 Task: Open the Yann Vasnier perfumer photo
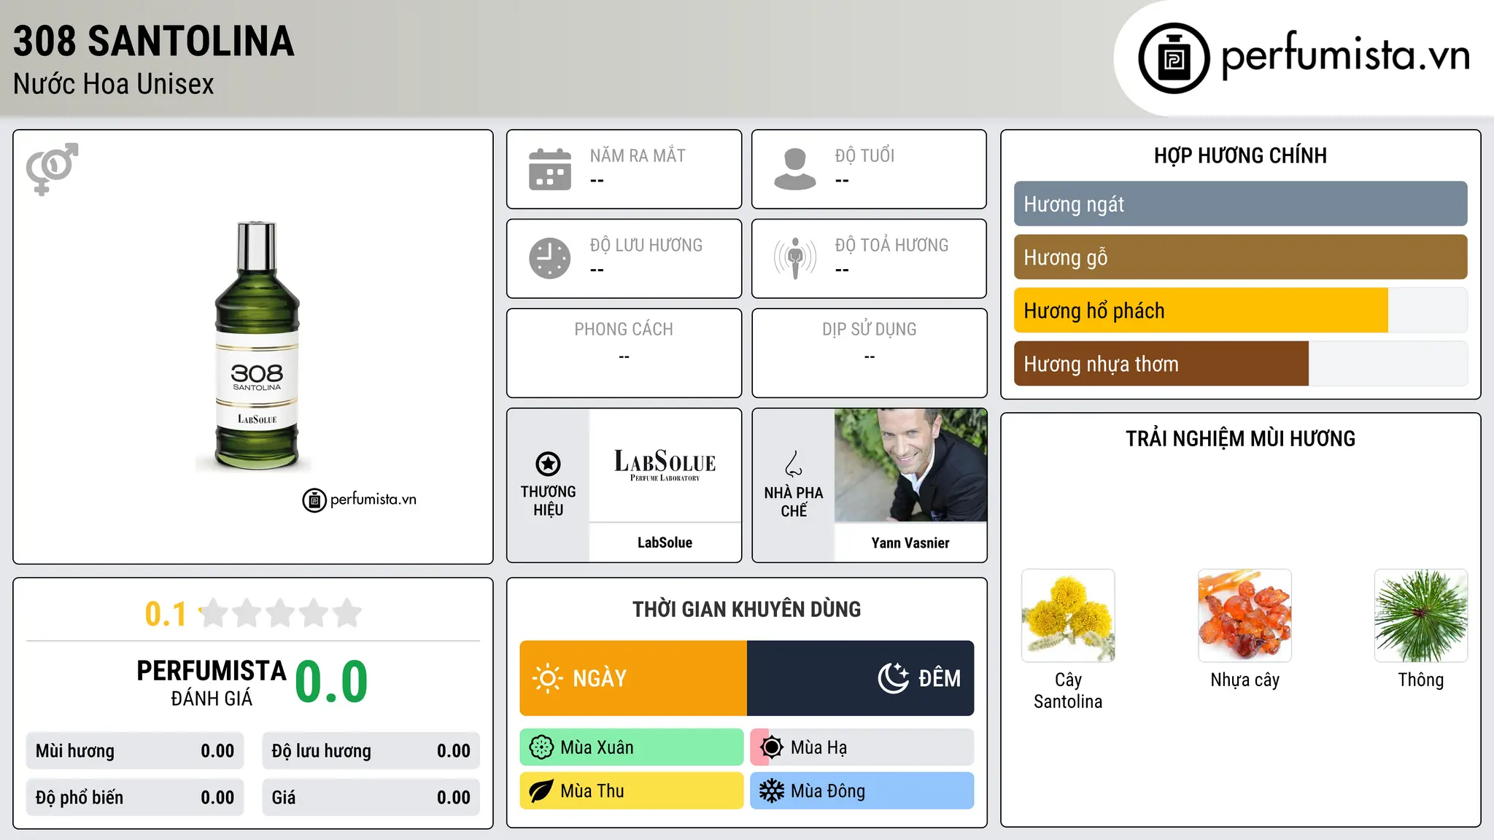tap(910, 465)
